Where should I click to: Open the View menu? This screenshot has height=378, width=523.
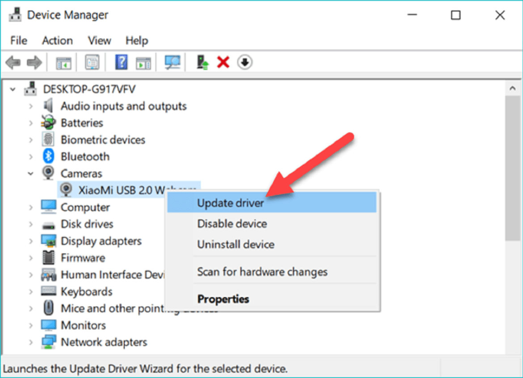(x=99, y=41)
